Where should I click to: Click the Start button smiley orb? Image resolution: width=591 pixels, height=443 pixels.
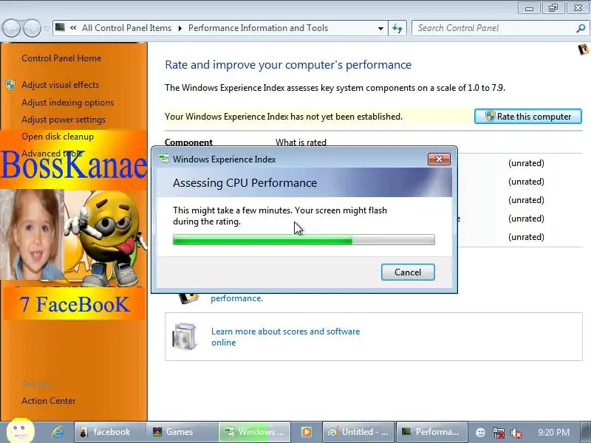(21, 430)
